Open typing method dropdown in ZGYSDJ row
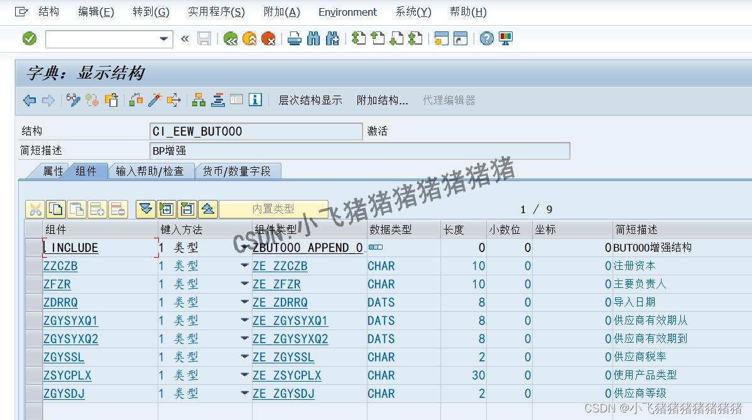The height and width of the screenshot is (420, 752). coord(244,393)
